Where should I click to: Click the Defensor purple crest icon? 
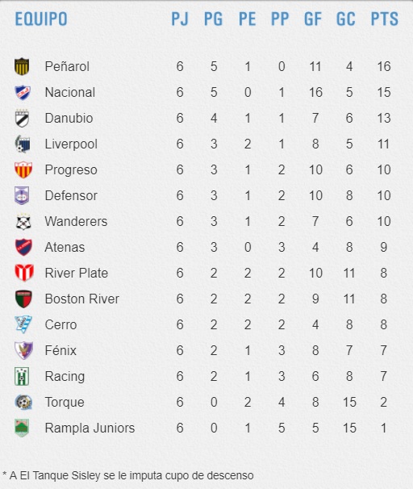point(22,195)
